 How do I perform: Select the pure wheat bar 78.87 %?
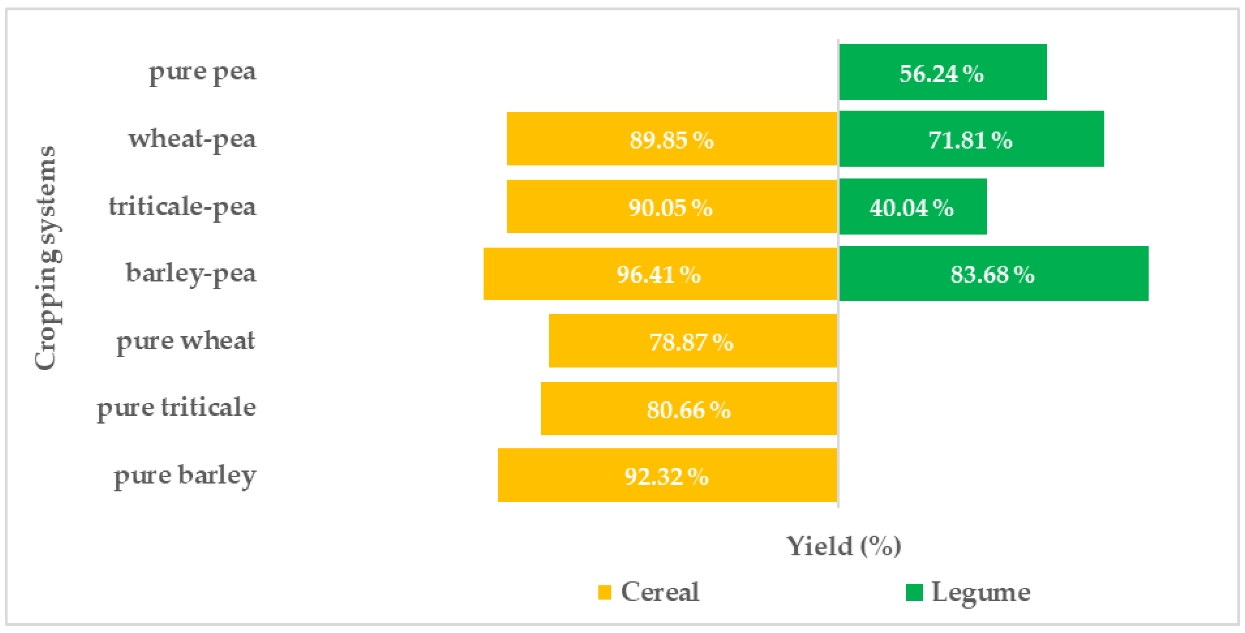pos(692,341)
